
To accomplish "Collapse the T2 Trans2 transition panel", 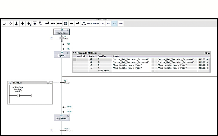I will pos(51,82).
